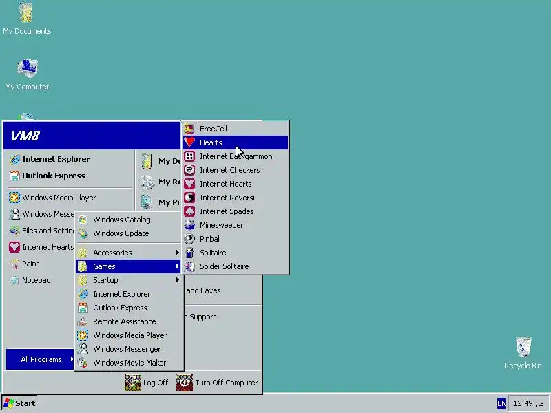551x413 pixels.
Task: Click 'Internet Hearts' in the recent programs list
Action: pos(41,247)
